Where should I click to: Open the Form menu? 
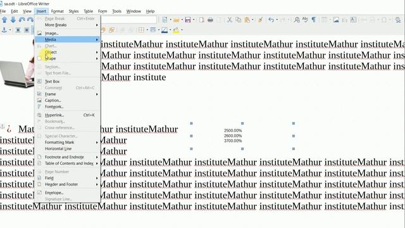click(x=103, y=11)
